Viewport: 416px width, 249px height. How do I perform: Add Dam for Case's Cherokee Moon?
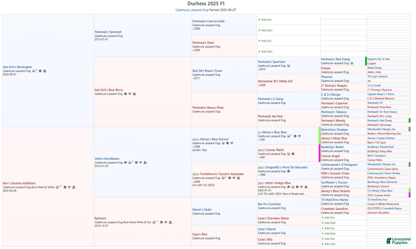pos(328,223)
